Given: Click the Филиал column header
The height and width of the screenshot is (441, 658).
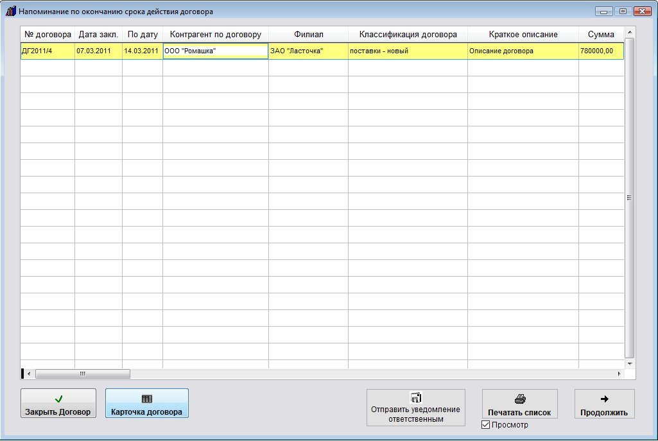Looking at the screenshot, I should [x=308, y=34].
